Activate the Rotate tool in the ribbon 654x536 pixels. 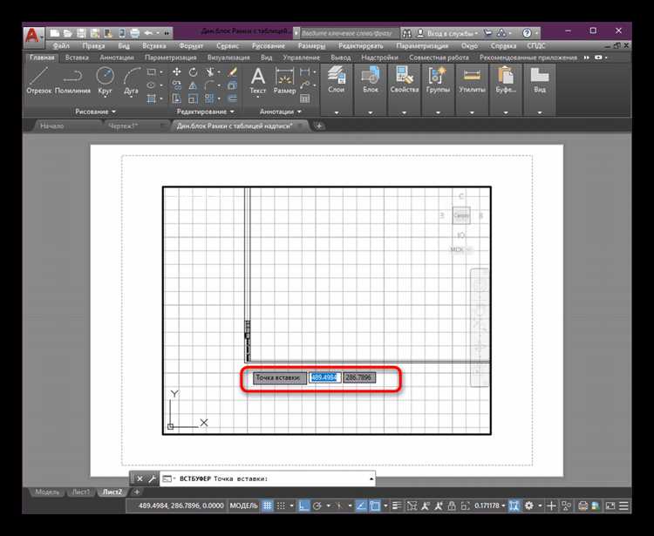pyautogui.click(x=193, y=72)
